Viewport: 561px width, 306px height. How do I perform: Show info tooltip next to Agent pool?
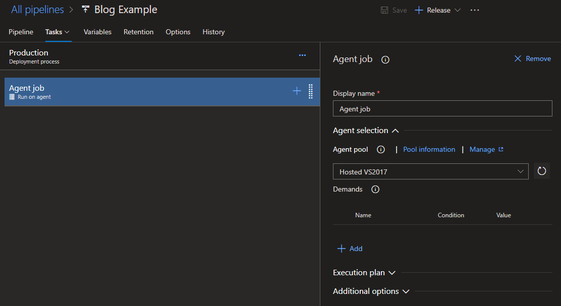coord(381,149)
